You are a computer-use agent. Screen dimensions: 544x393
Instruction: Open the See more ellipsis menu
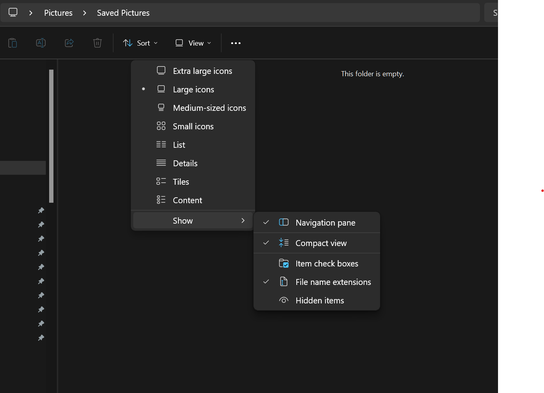click(x=236, y=43)
